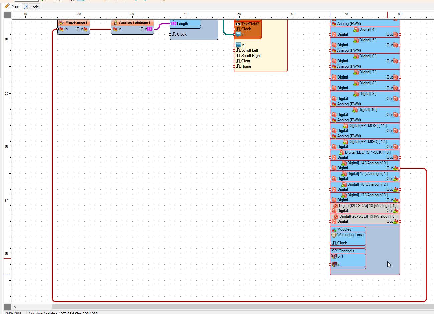Click Out pin of Digital(SPI-MISO)[ 12 ]
Viewport: 434px width, 314px height.
pos(400,147)
